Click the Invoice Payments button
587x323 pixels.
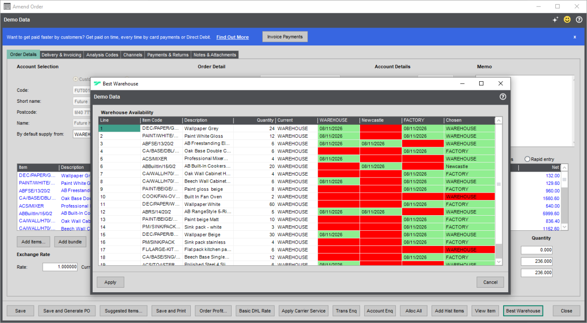285,37
